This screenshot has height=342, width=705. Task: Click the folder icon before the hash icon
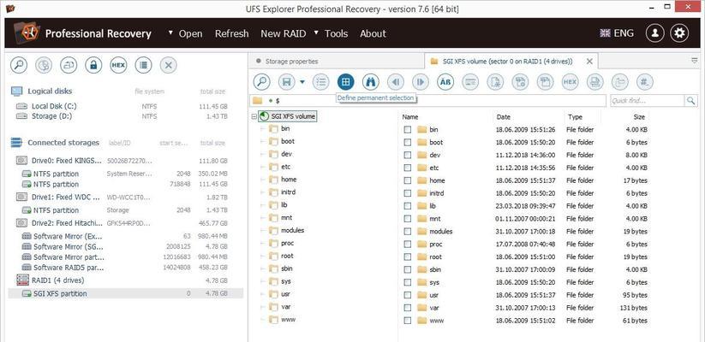(620, 82)
